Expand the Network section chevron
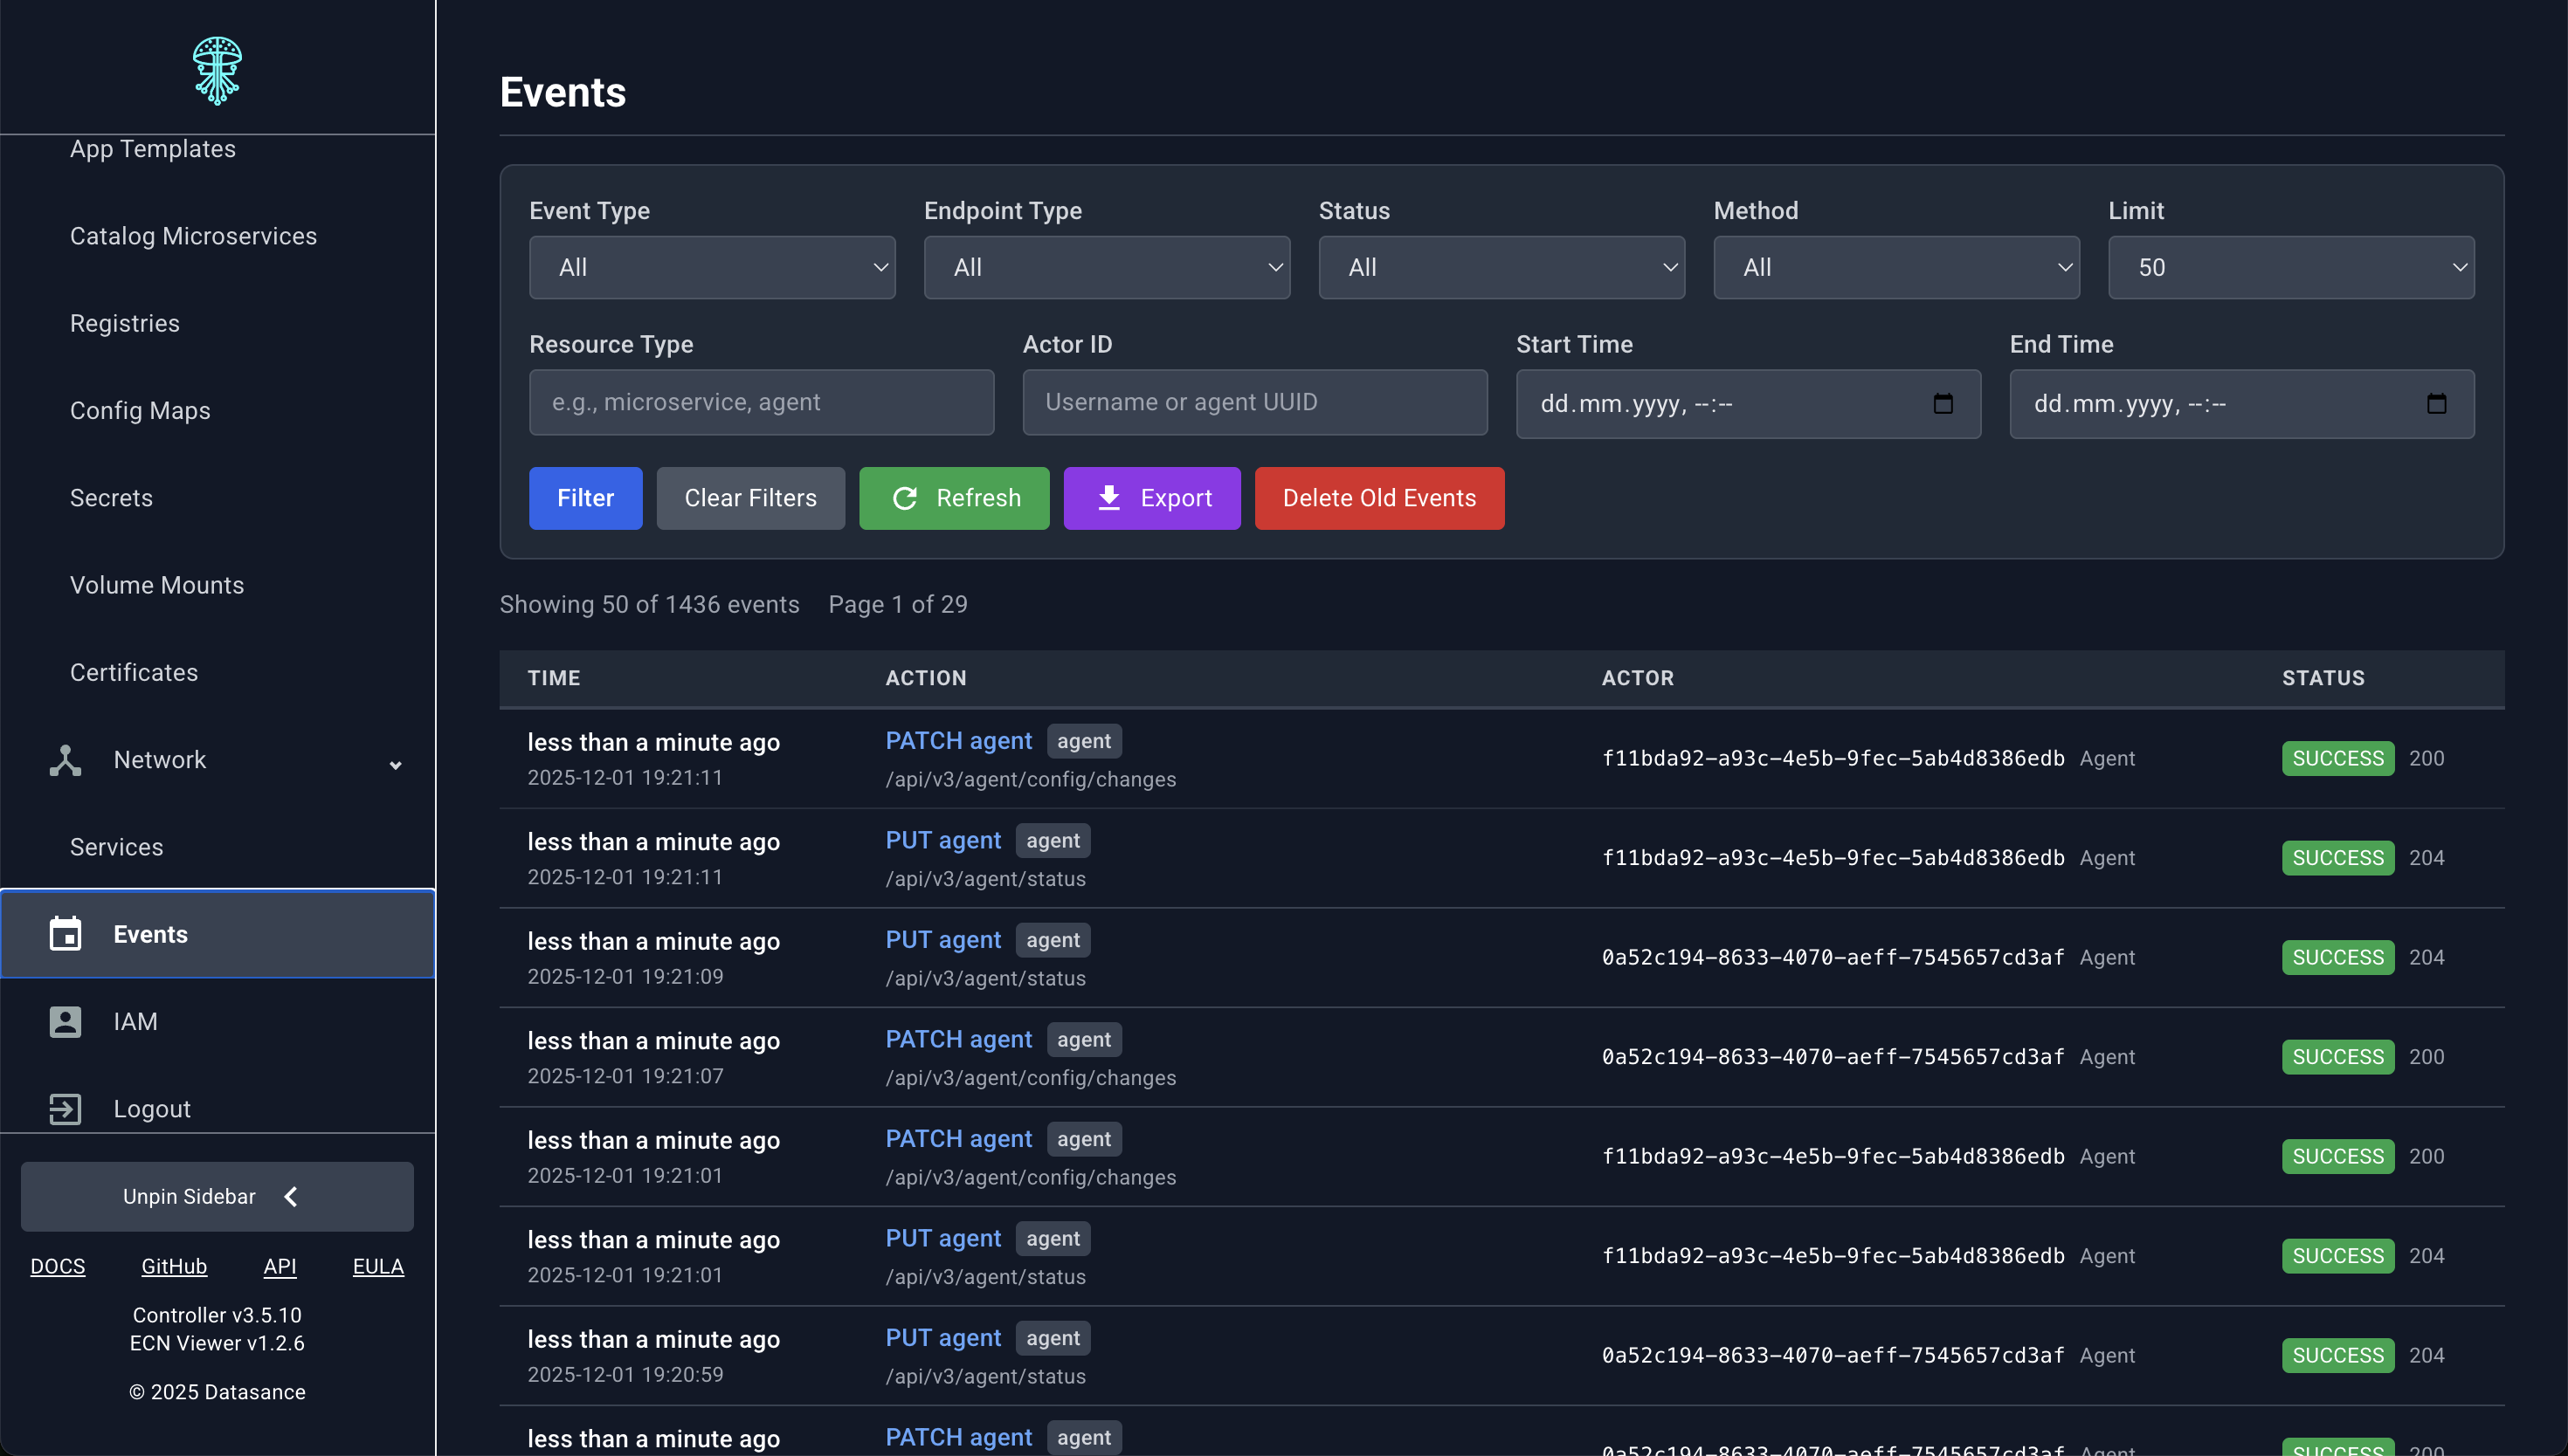2568x1456 pixels. tap(397, 764)
